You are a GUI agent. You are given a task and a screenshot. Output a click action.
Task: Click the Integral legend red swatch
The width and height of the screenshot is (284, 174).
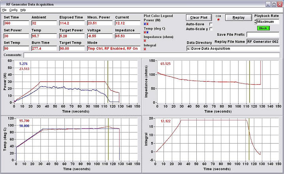coord(145,49)
